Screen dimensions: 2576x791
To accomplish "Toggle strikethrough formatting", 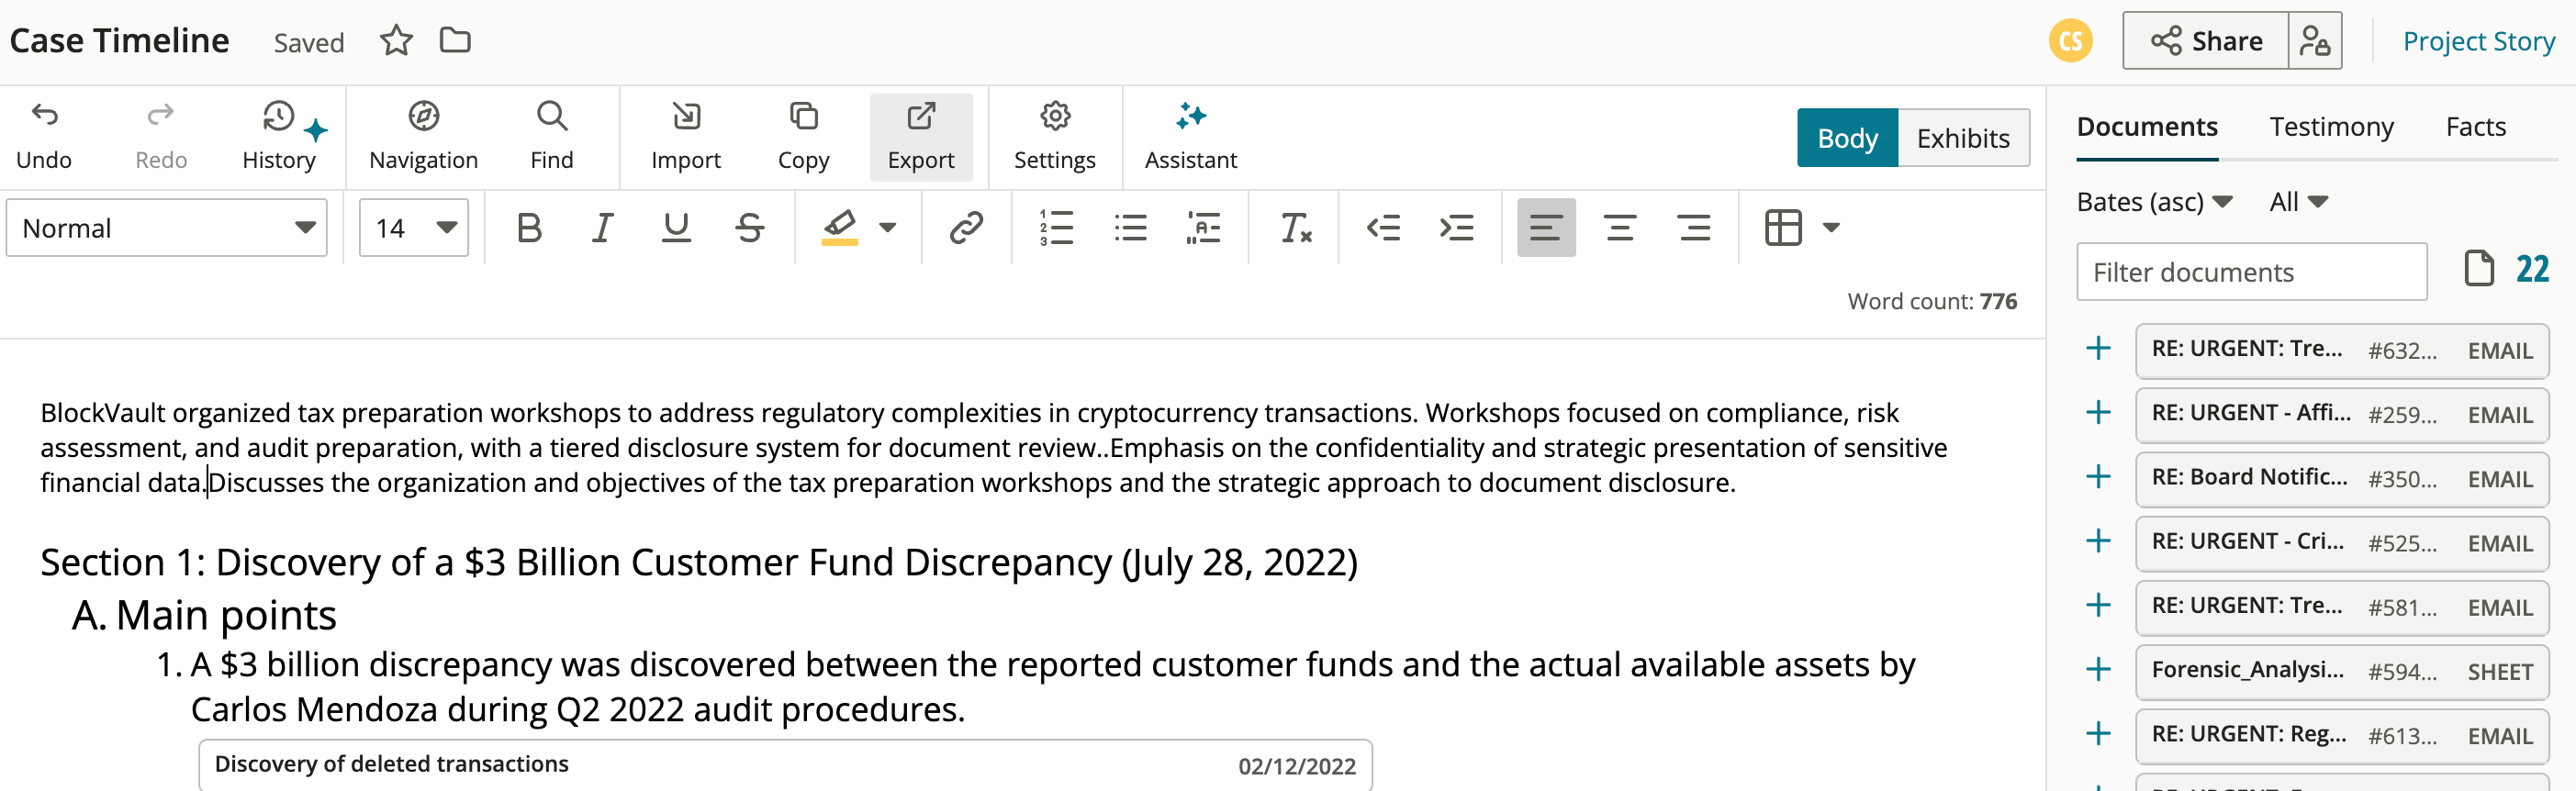I will point(750,228).
